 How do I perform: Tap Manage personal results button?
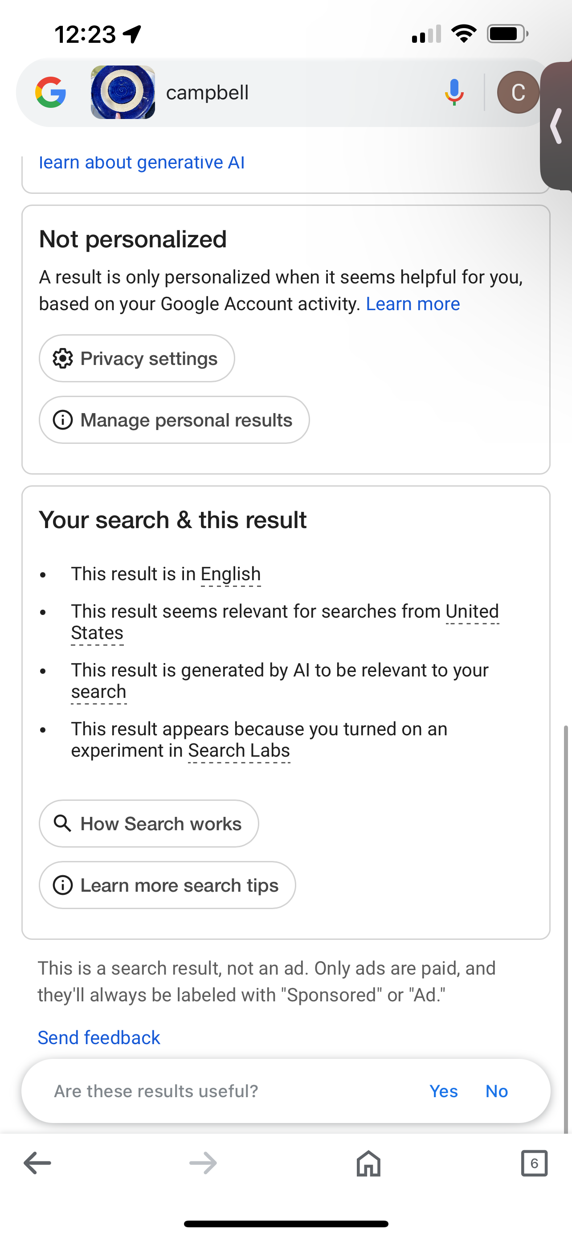[174, 420]
